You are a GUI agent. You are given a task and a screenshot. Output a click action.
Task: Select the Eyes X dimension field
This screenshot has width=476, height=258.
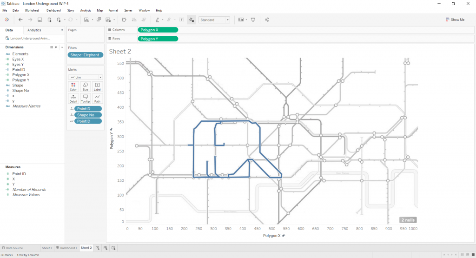[18, 59]
